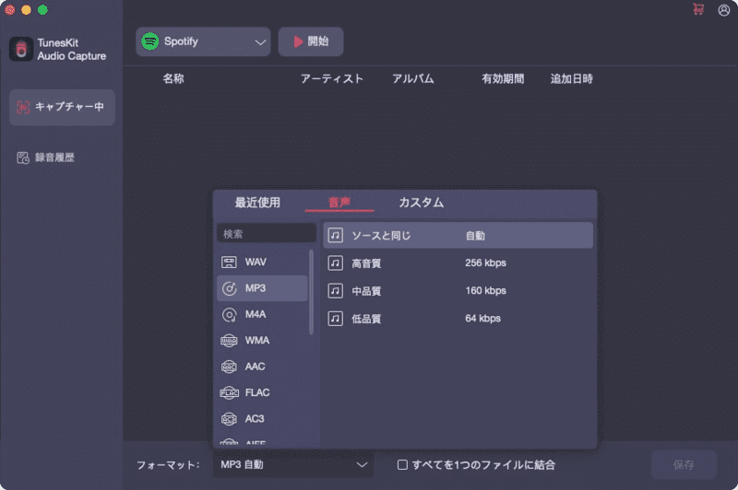Select the WAV format label
This screenshot has width=738, height=490.
point(256,262)
